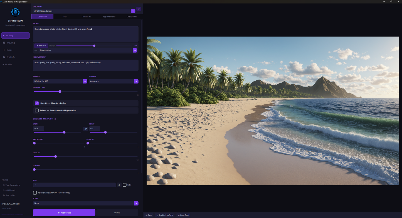Click the random seed dice icon
The height and width of the screenshot is (218, 402).
[x=119, y=185]
